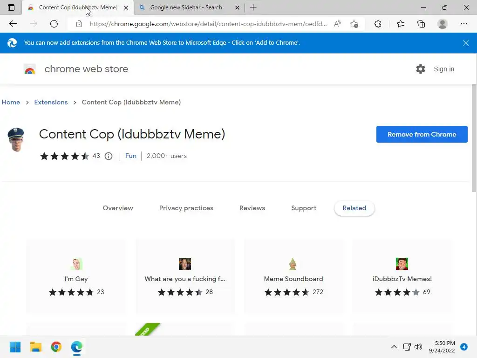Click the star rating of Content Cop
The height and width of the screenshot is (358, 477).
(x=64, y=156)
